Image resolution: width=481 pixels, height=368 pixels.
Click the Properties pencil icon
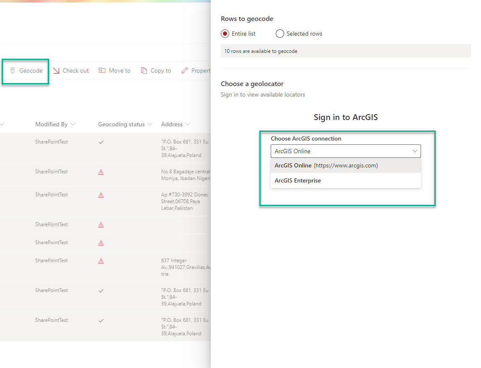(x=184, y=70)
